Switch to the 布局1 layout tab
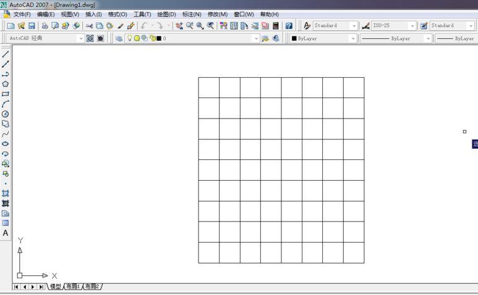Image resolution: width=478 pixels, height=295 pixels. point(73,287)
